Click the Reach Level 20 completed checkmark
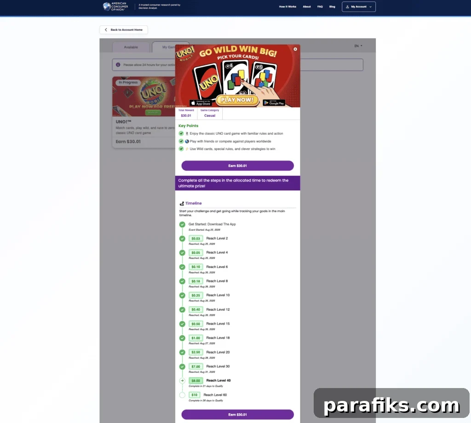Screen dimensions: 471x423 point(182,353)
